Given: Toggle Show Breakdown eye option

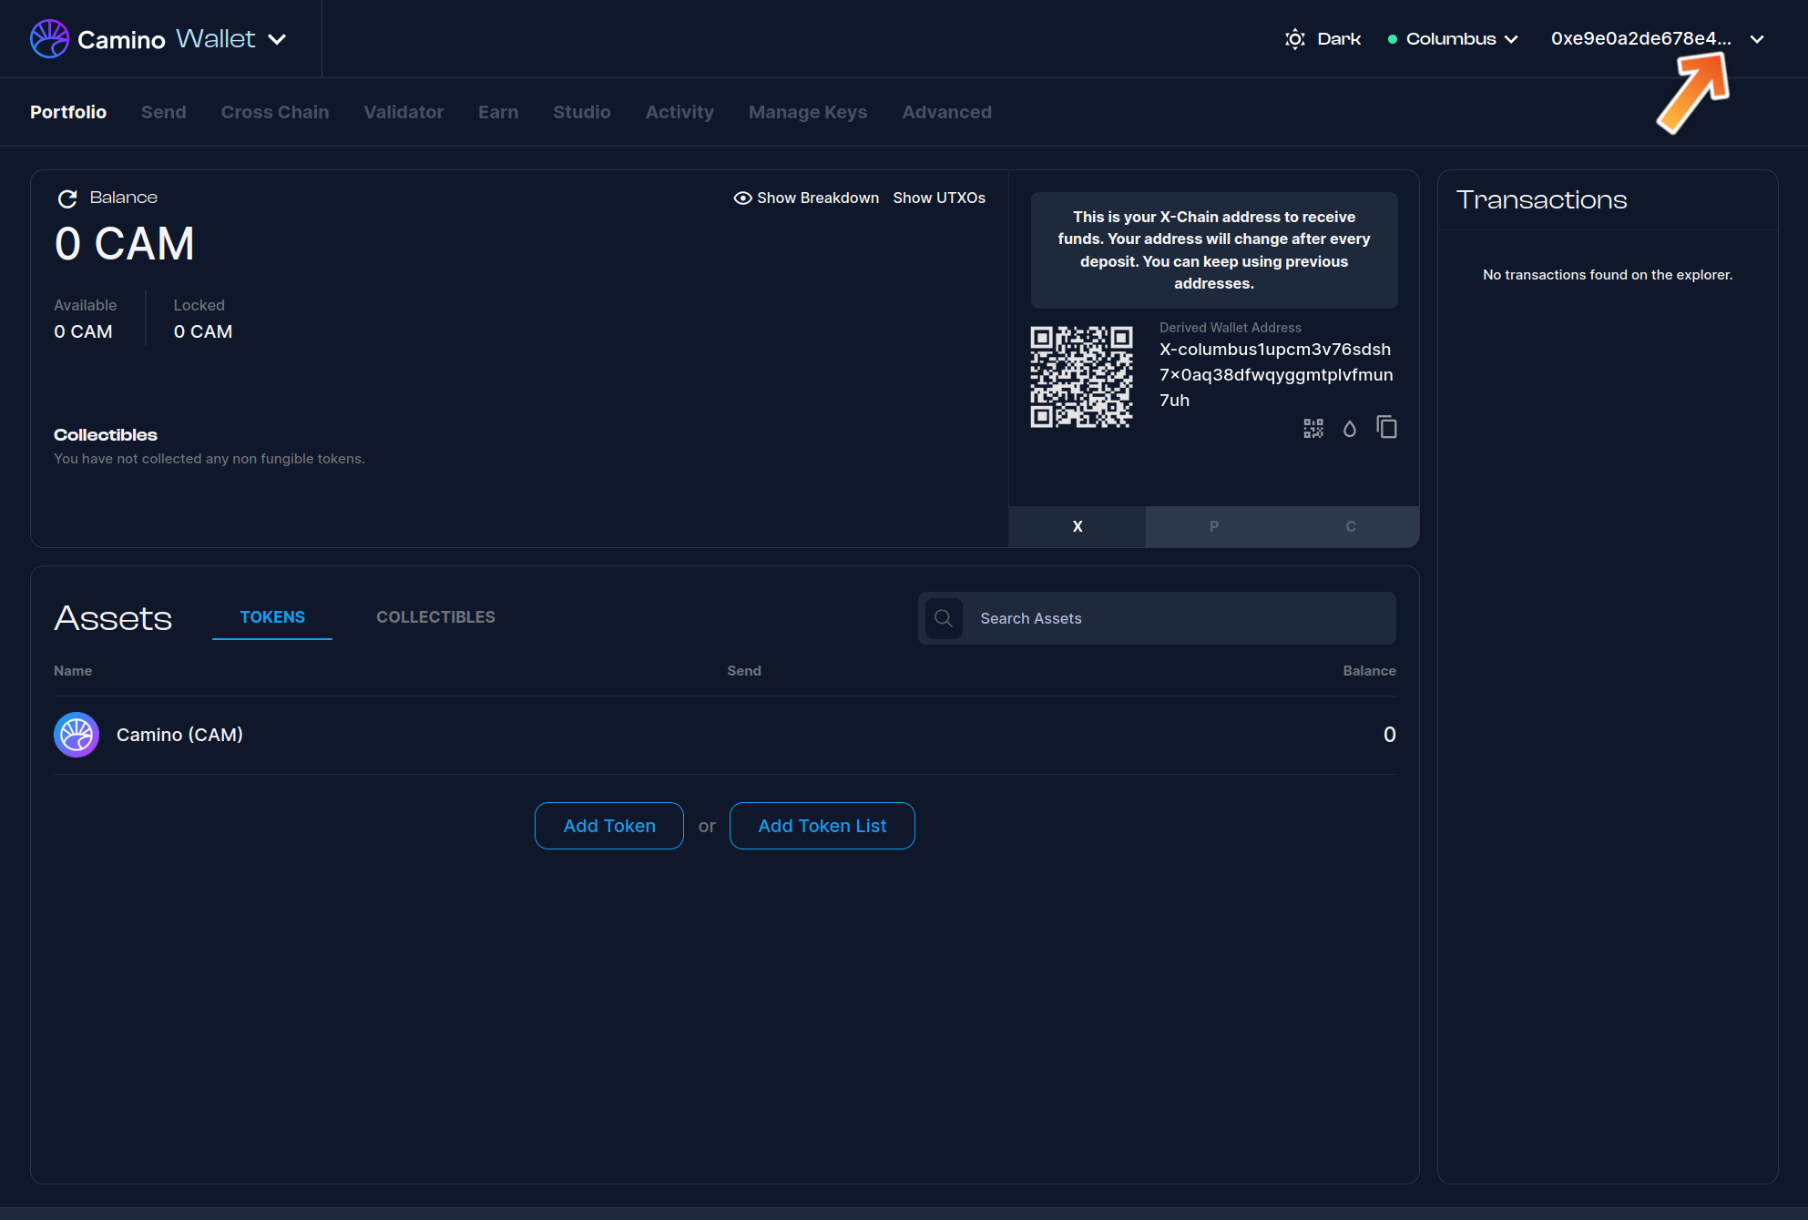Looking at the screenshot, I should [806, 198].
